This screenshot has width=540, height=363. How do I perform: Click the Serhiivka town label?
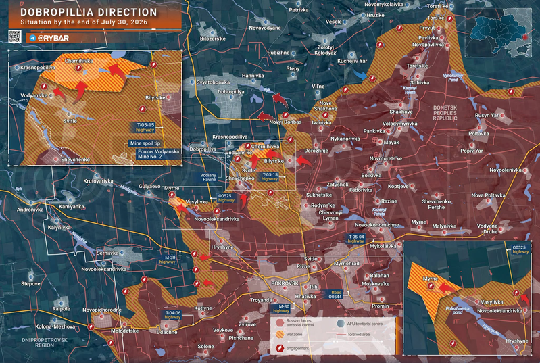[x=107, y=253]
